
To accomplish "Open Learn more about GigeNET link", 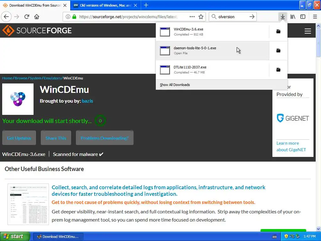I will click(291, 146).
